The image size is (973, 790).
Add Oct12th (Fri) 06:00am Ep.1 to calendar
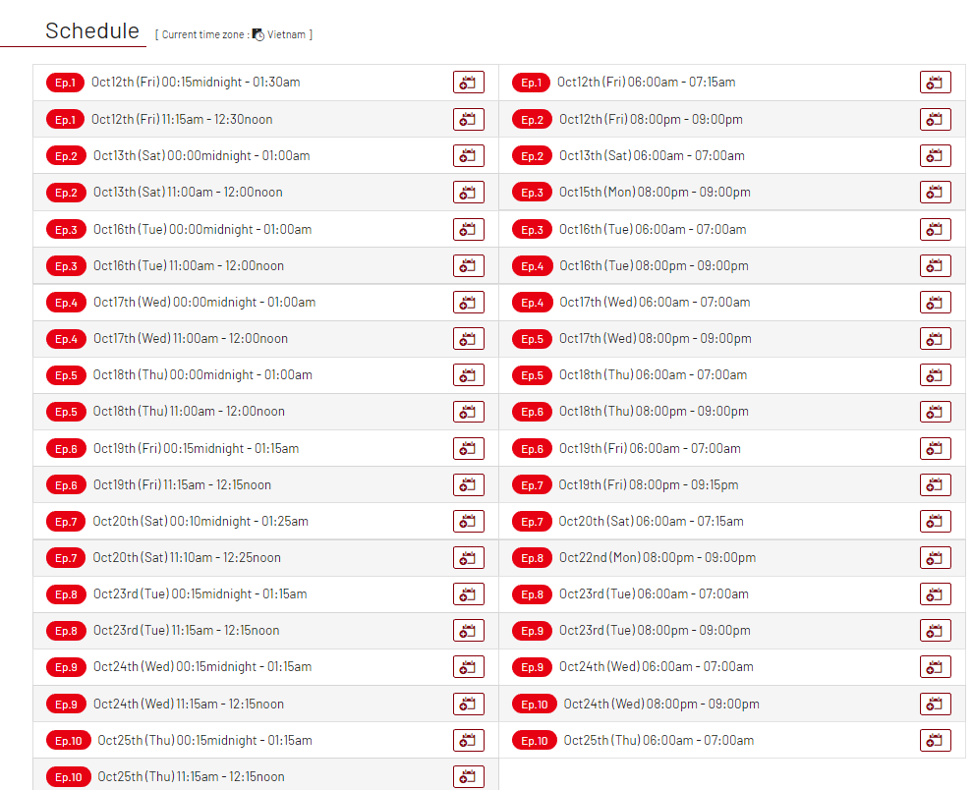(935, 83)
